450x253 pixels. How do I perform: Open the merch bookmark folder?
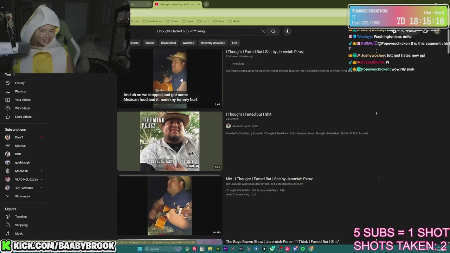pos(203,21)
